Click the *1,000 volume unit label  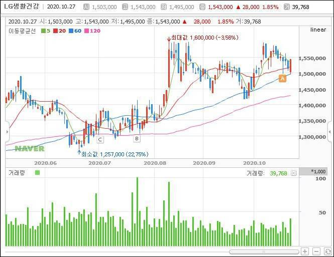[318, 171]
